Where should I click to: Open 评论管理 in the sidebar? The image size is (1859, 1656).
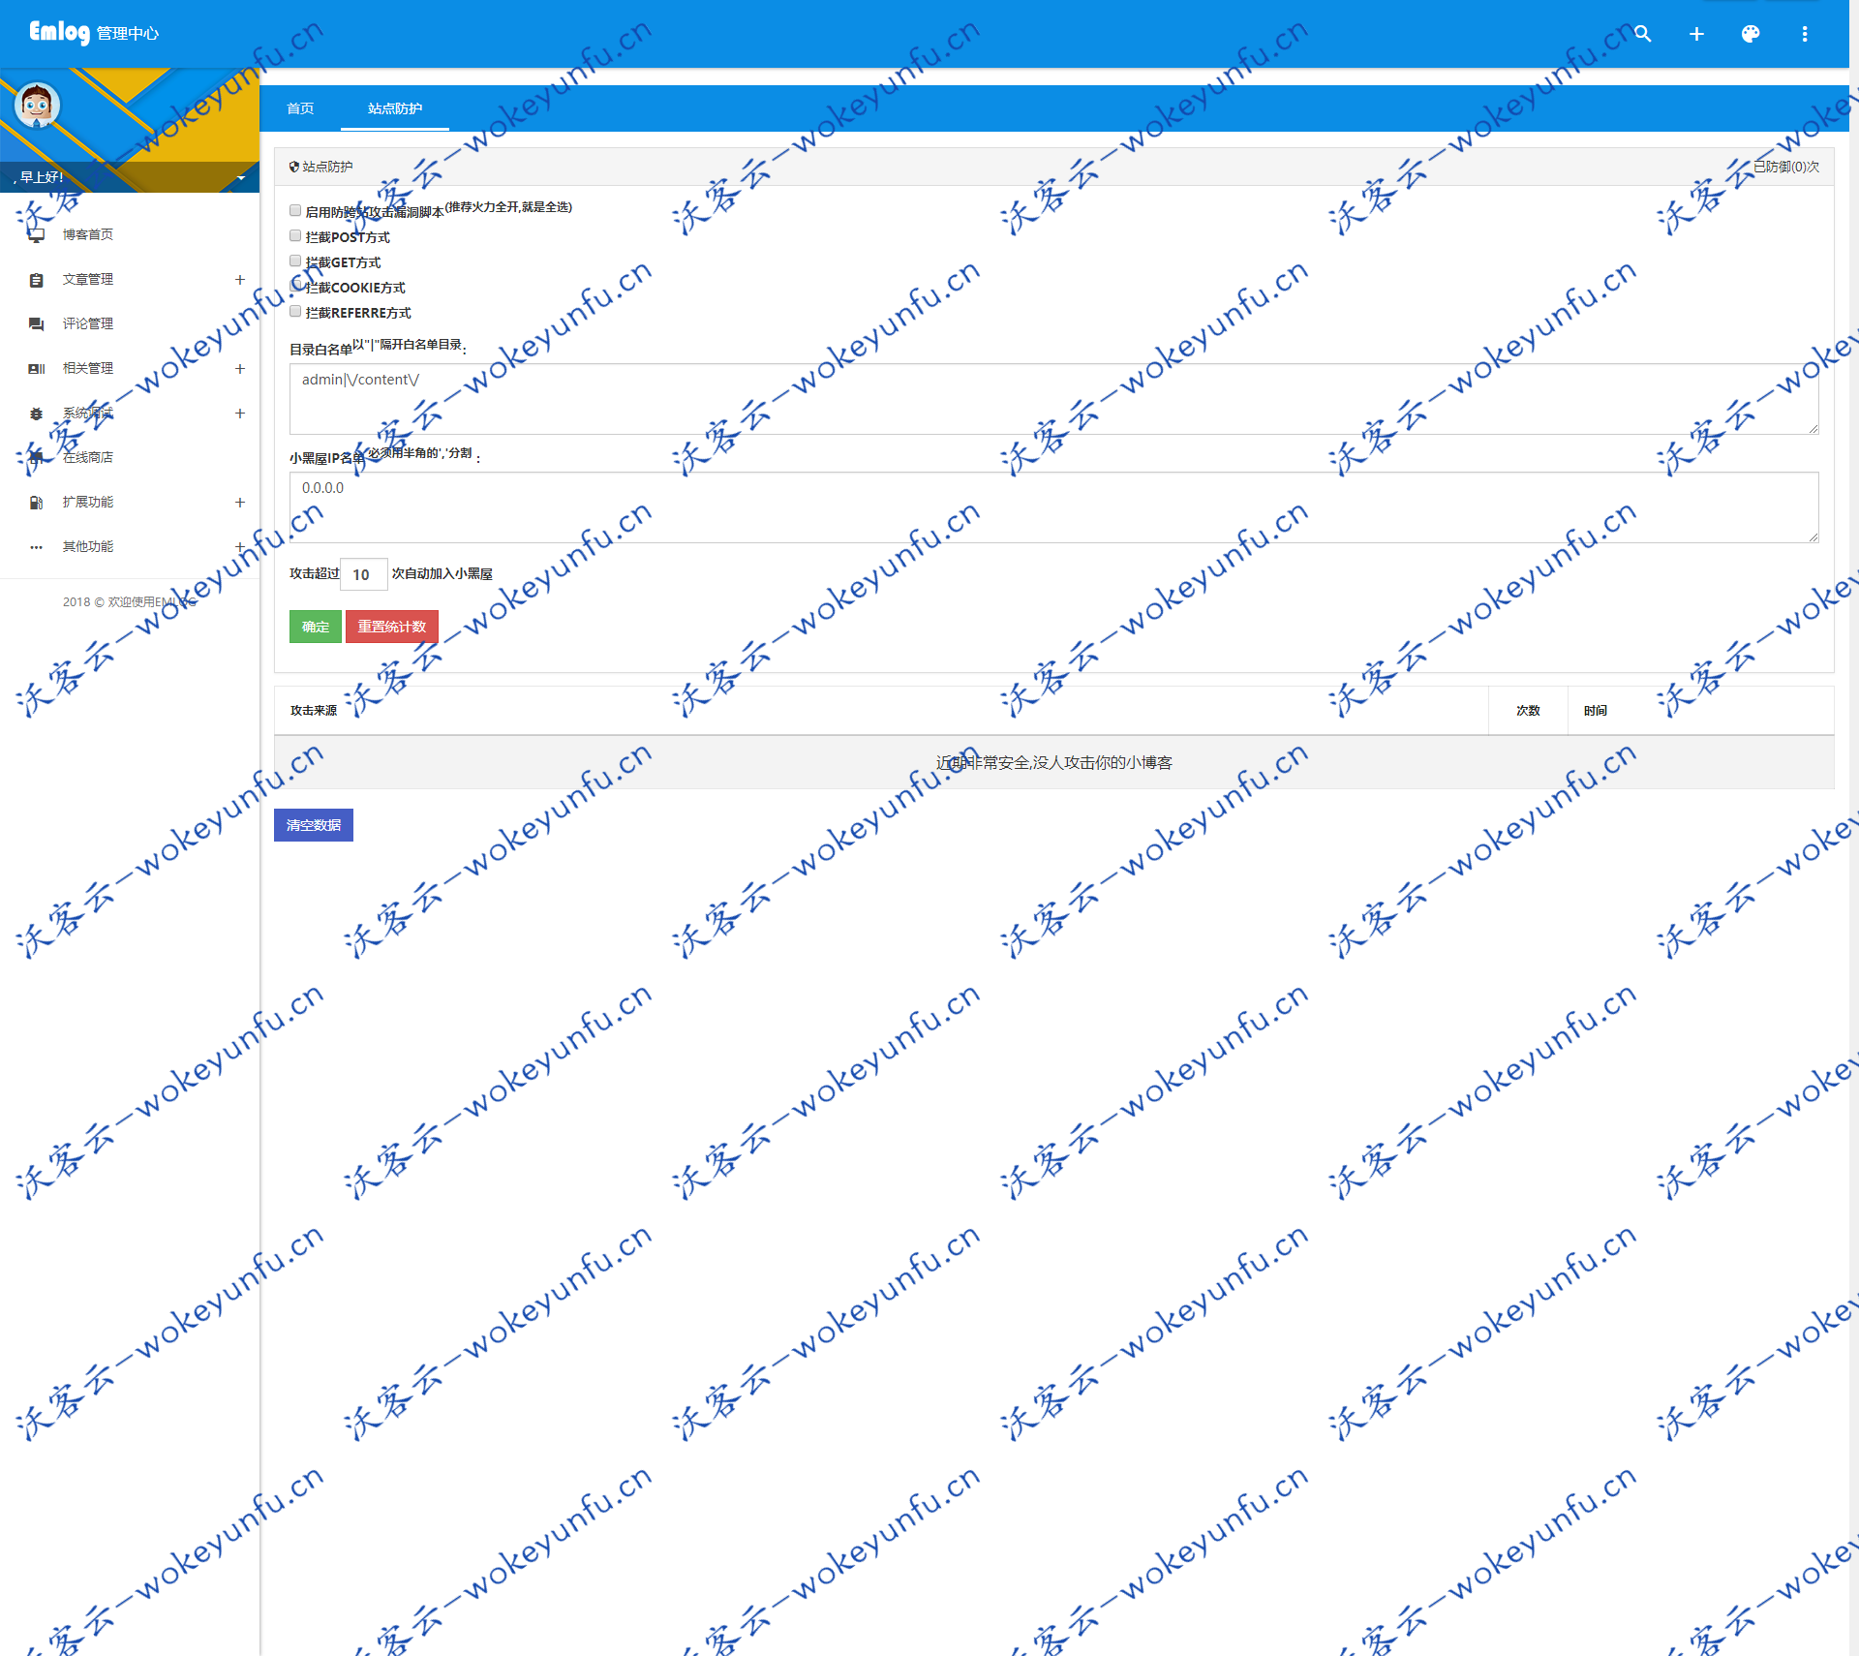pos(88,323)
